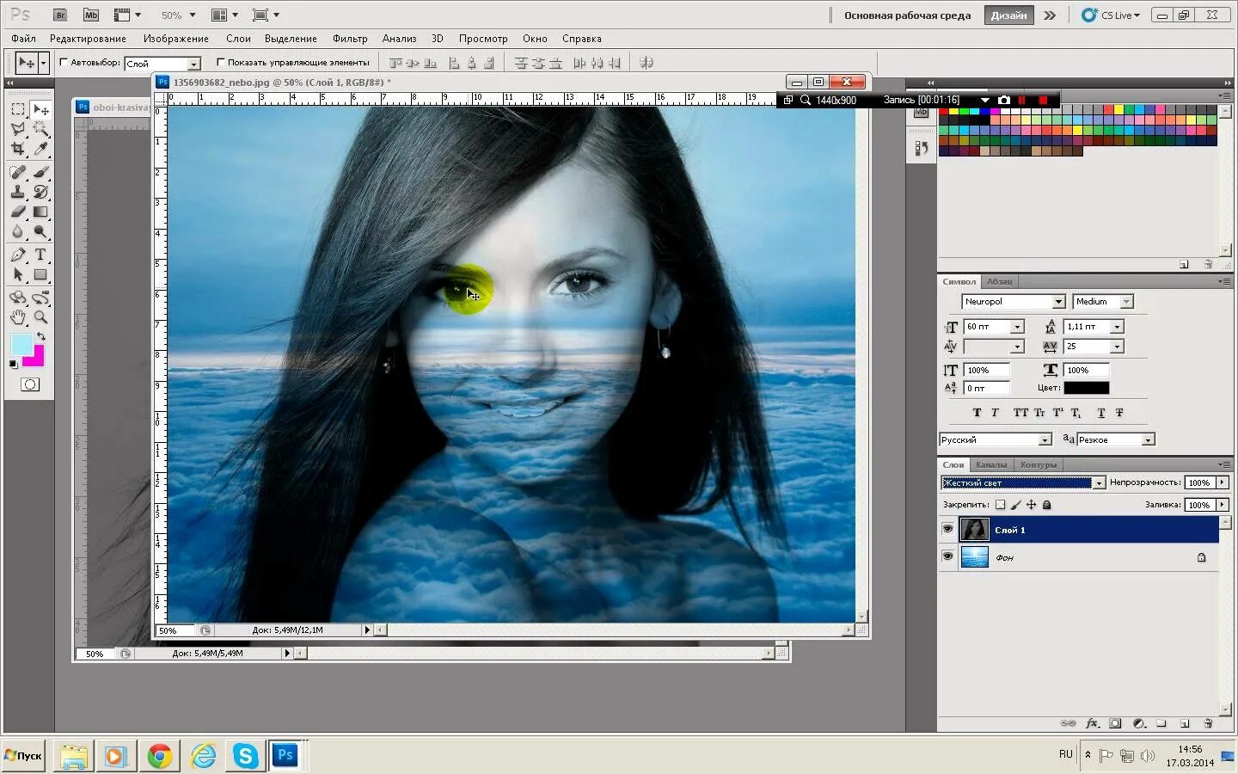Reset default foreground and background colors

(x=13, y=365)
